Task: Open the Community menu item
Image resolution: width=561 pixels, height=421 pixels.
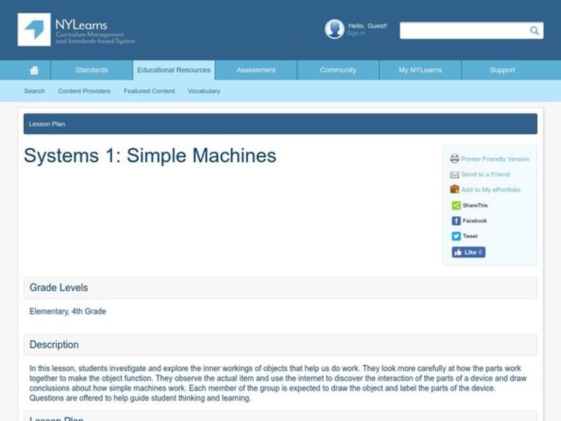Action: coord(337,70)
